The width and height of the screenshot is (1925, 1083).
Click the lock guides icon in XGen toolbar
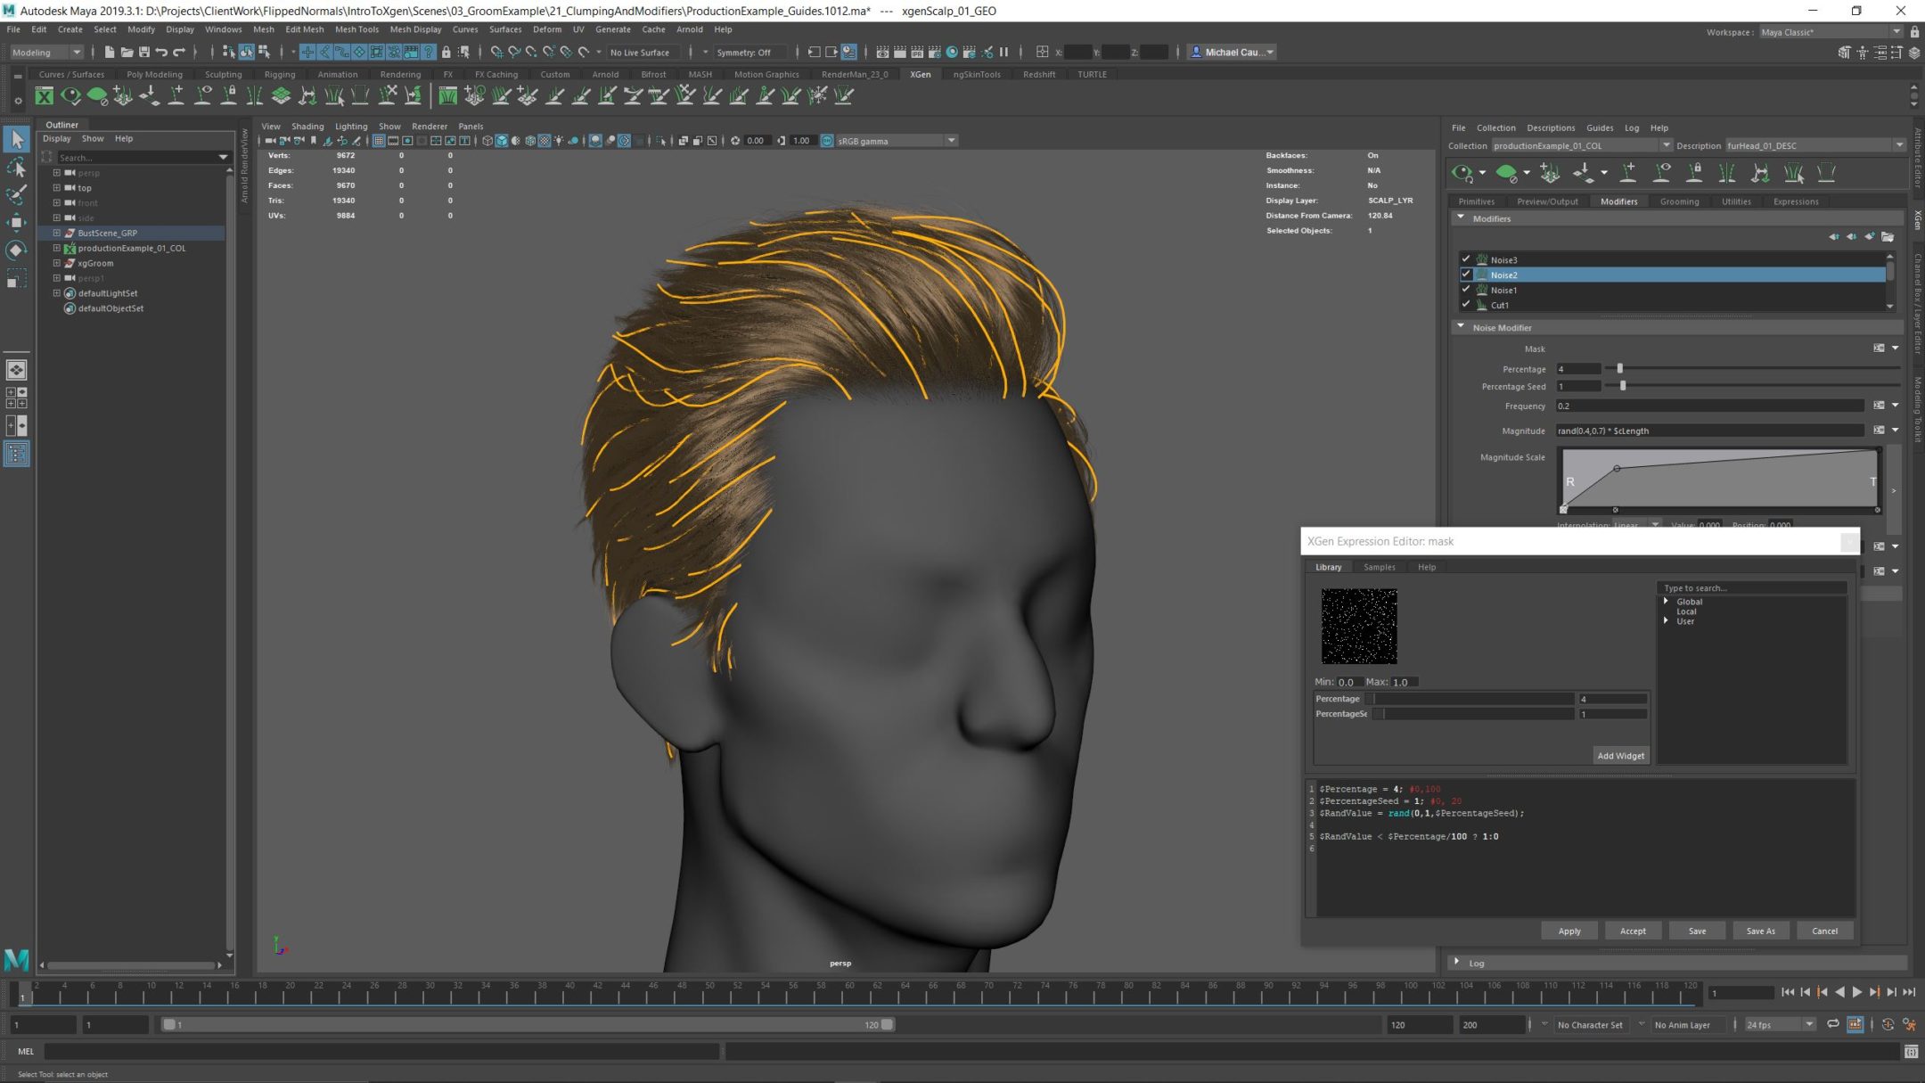tap(1697, 173)
